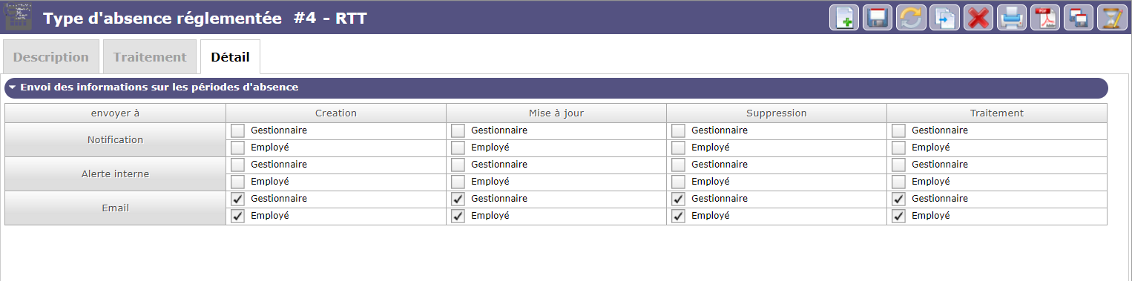
Task: Uncheck Email Employé checkbox under Suppression
Action: point(678,216)
